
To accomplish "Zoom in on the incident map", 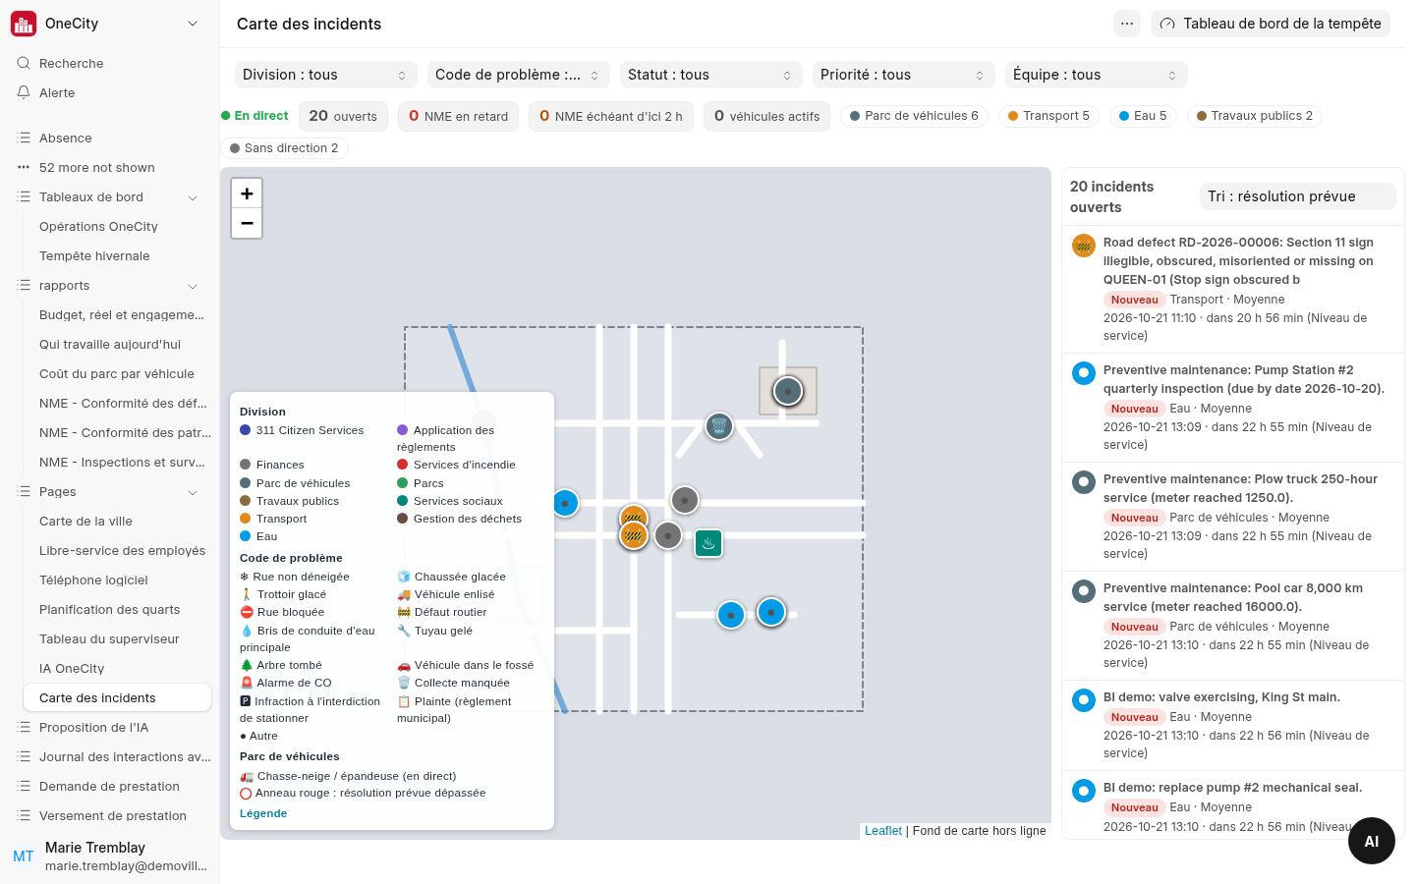I will 247,193.
